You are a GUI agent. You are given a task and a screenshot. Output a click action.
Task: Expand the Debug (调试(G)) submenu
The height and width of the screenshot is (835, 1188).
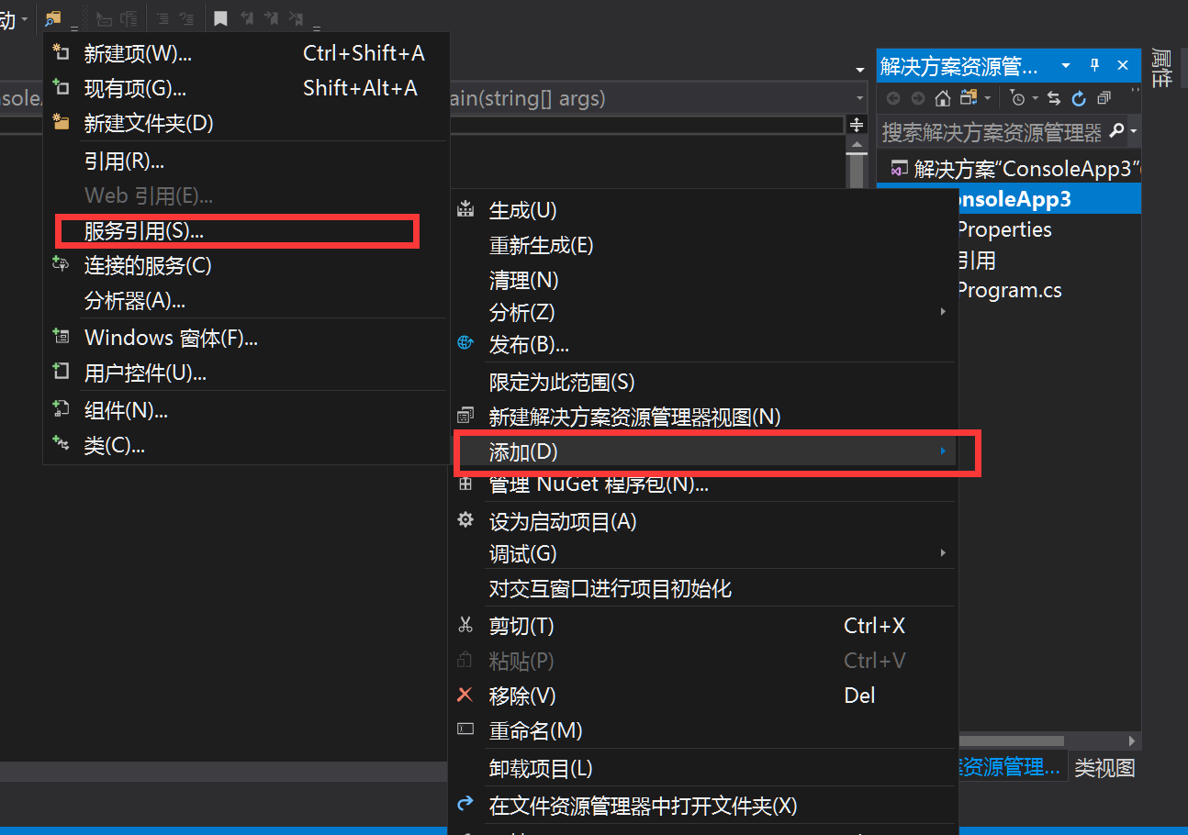coord(703,554)
